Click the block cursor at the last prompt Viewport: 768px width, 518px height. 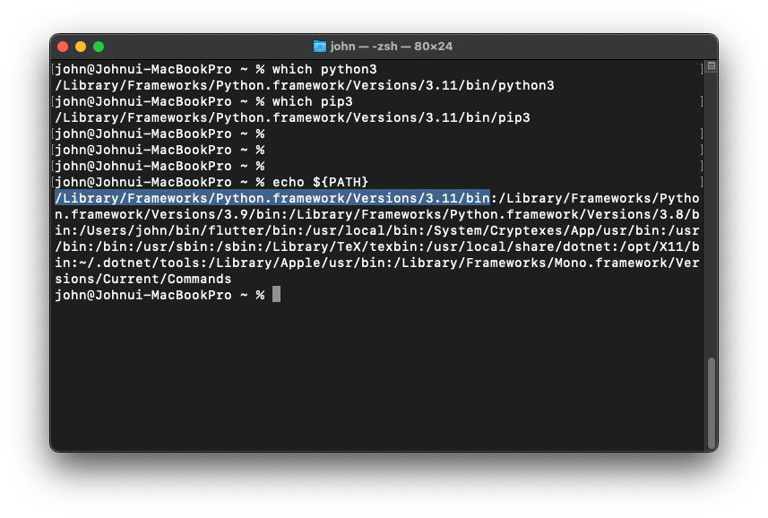click(x=276, y=295)
